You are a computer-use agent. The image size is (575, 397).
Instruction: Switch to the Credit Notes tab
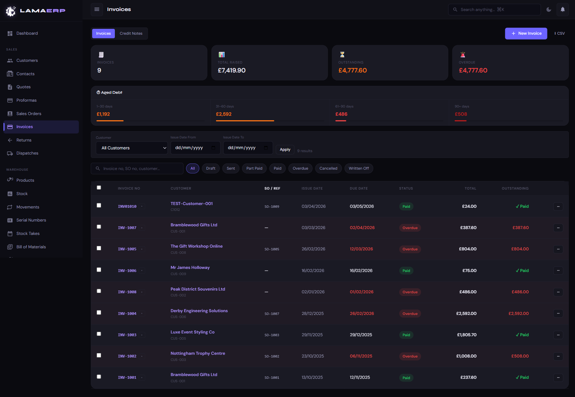131,34
